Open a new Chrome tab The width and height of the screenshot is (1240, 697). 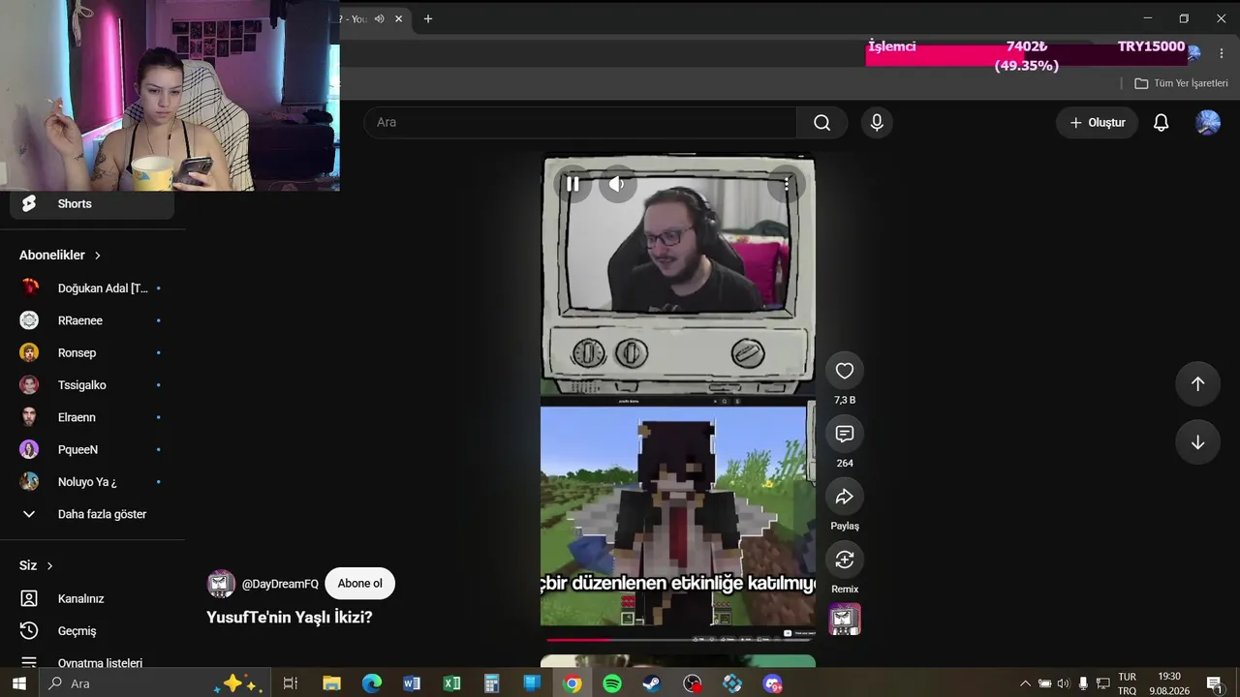pyautogui.click(x=428, y=18)
